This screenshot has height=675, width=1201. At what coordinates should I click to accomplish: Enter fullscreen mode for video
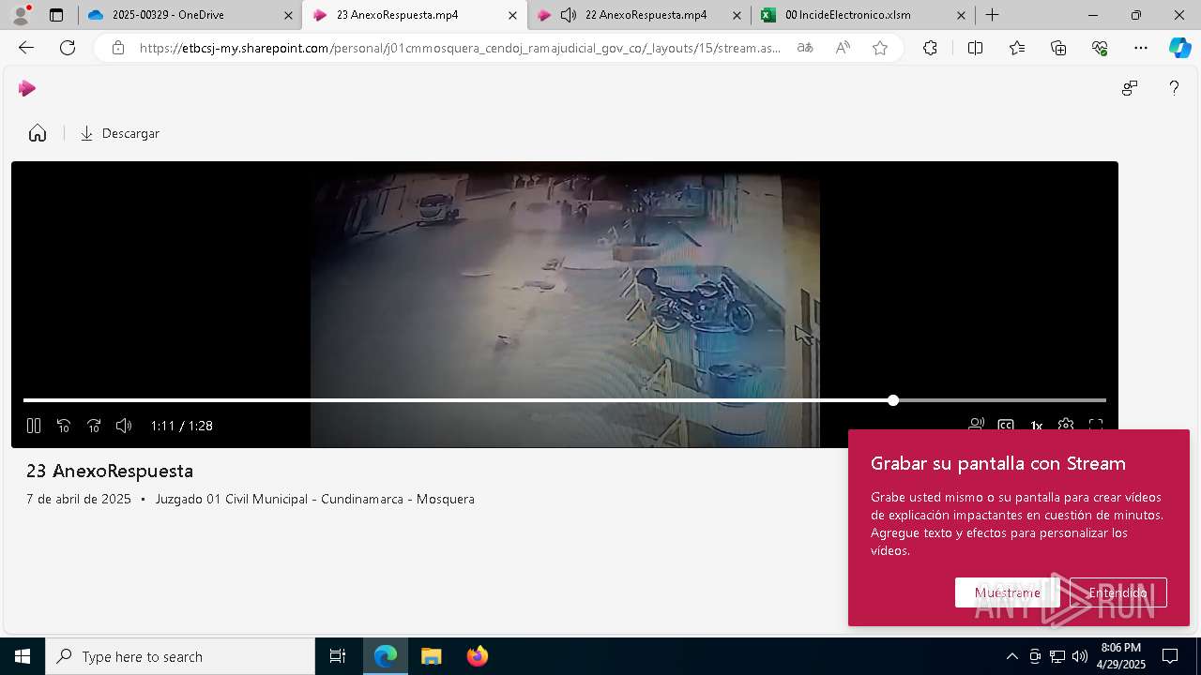[x=1096, y=425]
